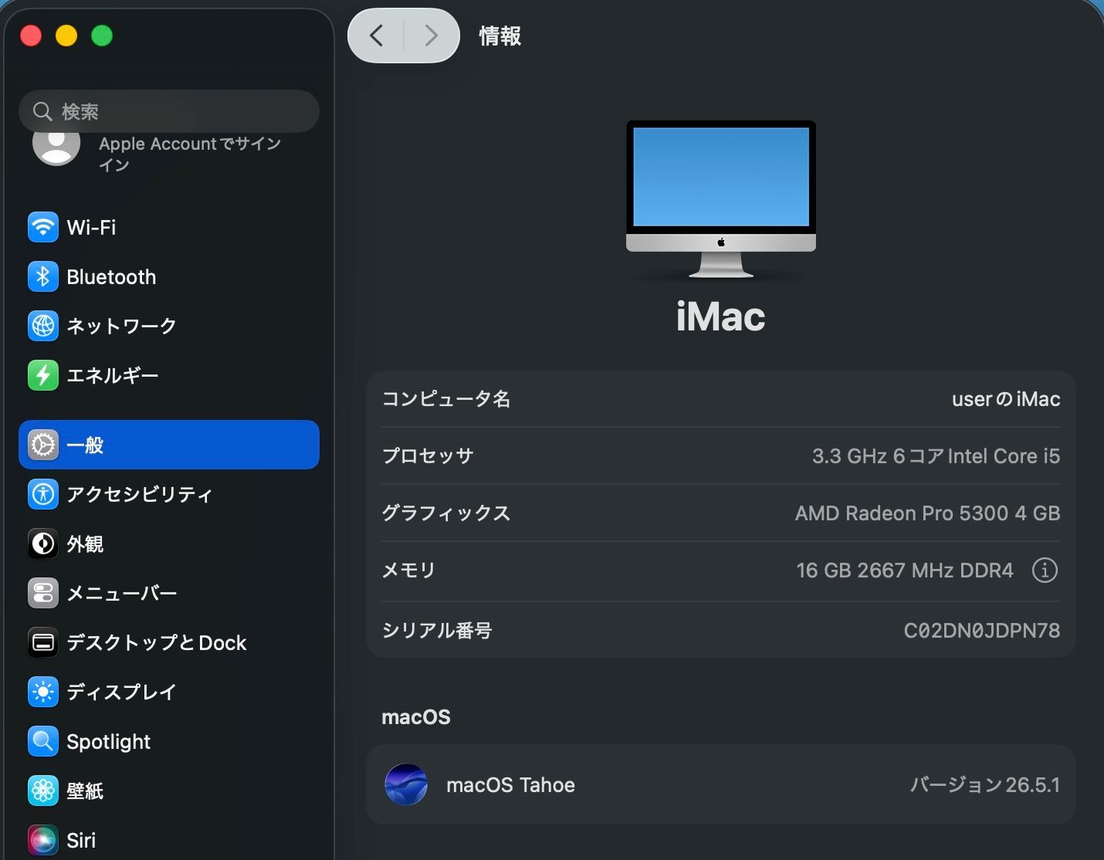
Task: Open the Wi-Fi settings icon
Action: 43,227
